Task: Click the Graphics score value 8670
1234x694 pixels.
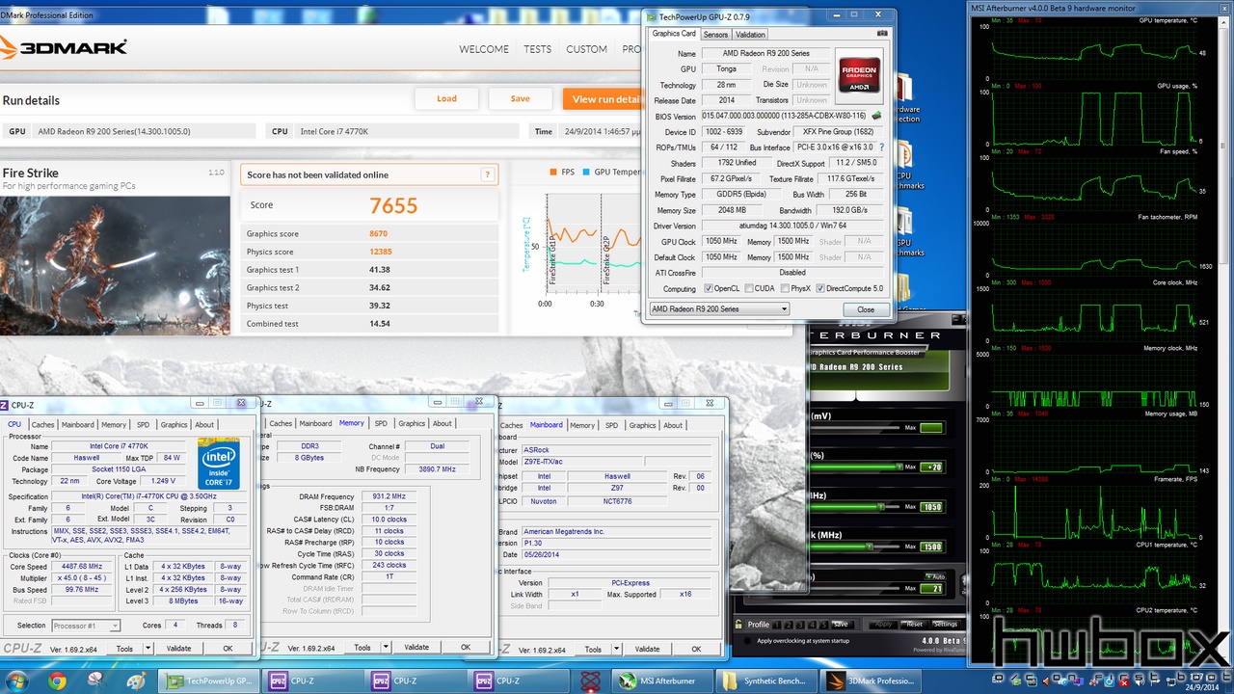Action: (x=378, y=233)
